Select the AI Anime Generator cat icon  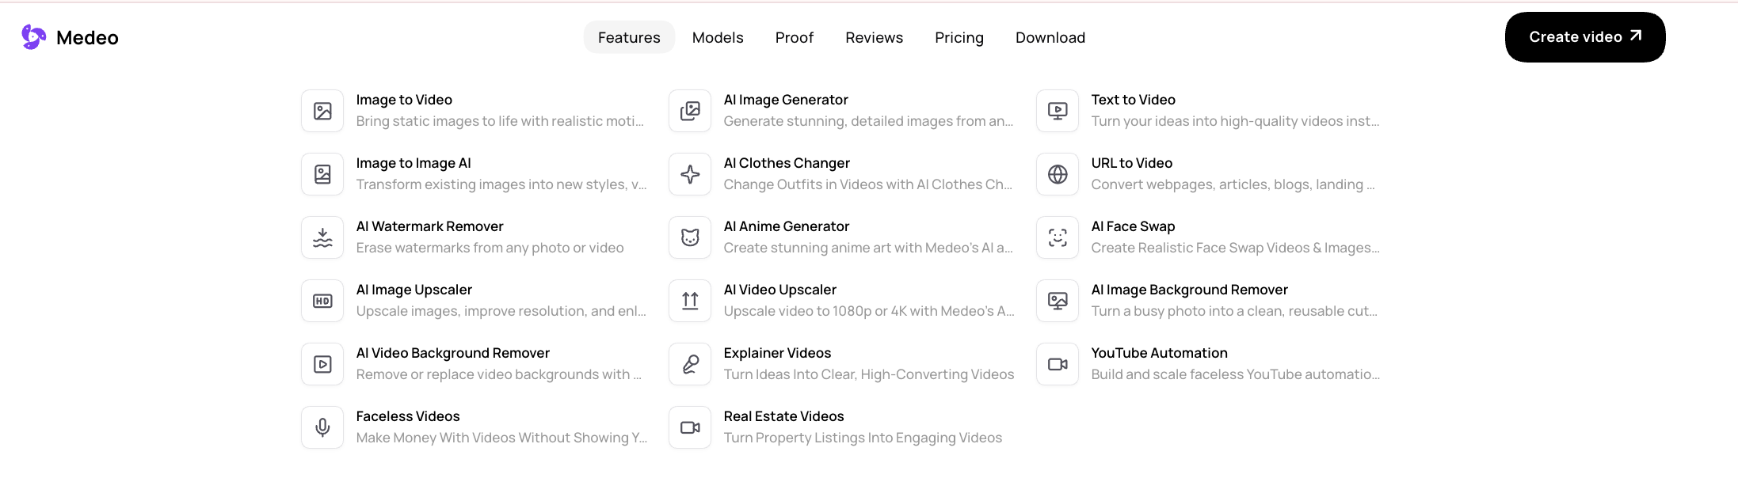690,237
